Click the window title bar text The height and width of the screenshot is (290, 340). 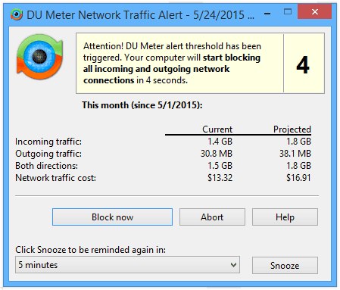pyautogui.click(x=140, y=15)
